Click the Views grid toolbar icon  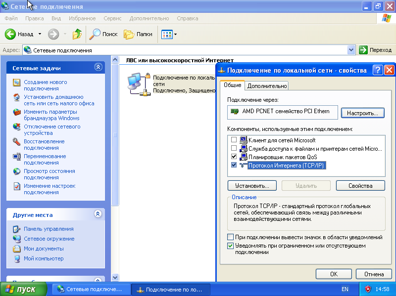(x=166, y=34)
